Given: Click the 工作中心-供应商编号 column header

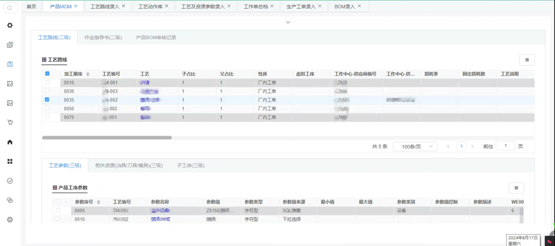Looking at the screenshot, I should (x=356, y=74).
